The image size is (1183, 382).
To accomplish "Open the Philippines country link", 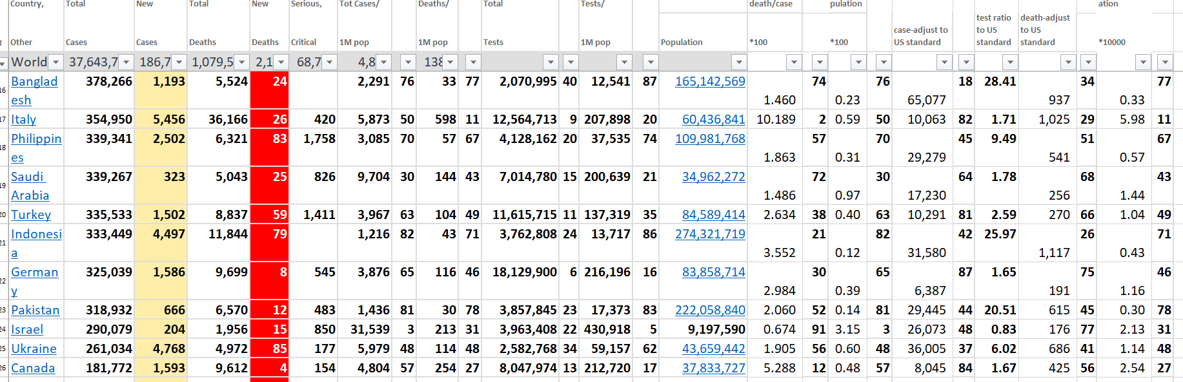I will 36,148.
